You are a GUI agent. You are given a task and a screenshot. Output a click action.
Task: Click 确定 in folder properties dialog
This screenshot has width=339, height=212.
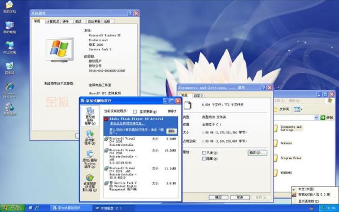[x=218, y=197]
